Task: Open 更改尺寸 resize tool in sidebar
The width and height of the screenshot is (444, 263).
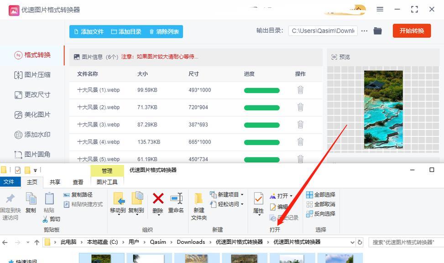Action: point(32,95)
